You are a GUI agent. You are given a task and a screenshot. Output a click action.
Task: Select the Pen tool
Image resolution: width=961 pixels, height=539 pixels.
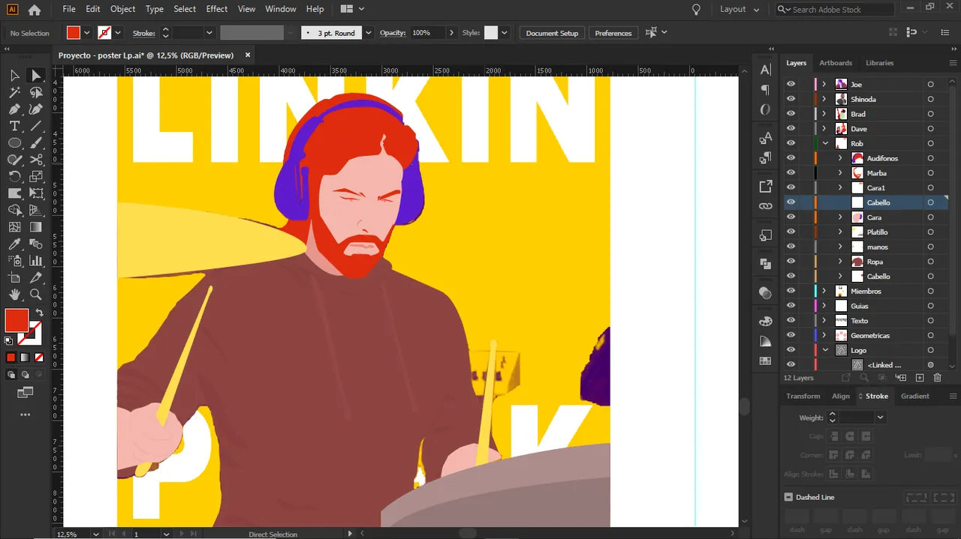coord(14,109)
